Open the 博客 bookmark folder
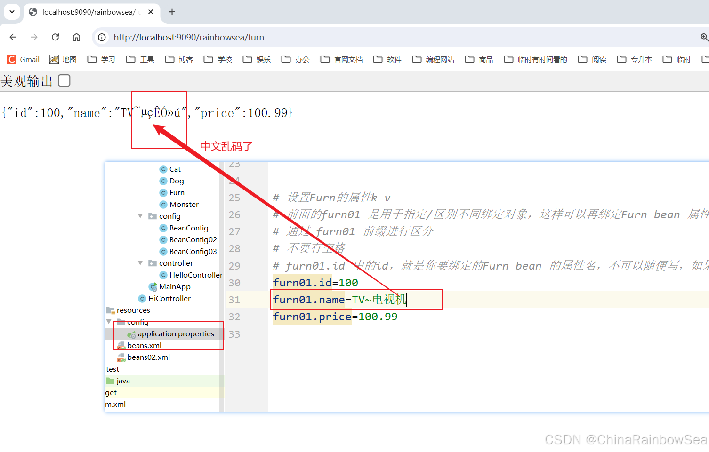The height and width of the screenshot is (452, 709). (179, 59)
